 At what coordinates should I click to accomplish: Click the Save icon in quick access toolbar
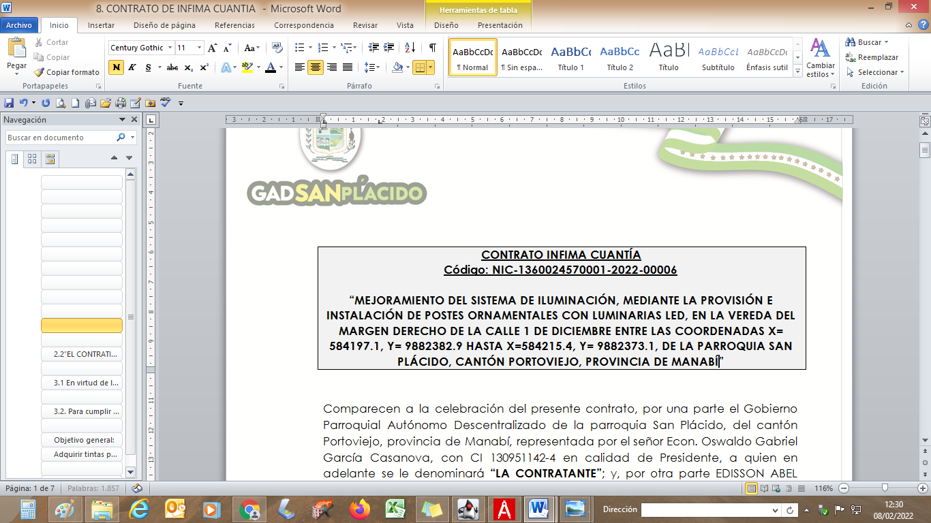[x=9, y=103]
